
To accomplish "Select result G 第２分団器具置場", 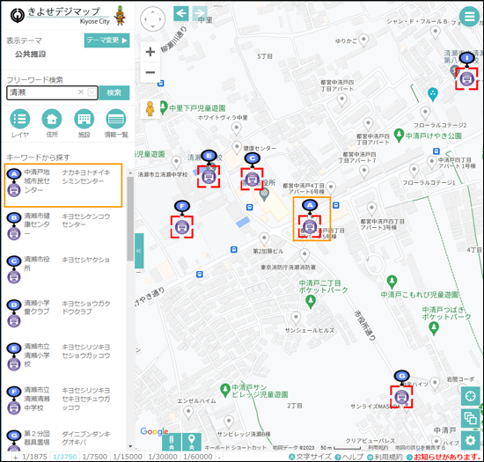I will [x=63, y=440].
